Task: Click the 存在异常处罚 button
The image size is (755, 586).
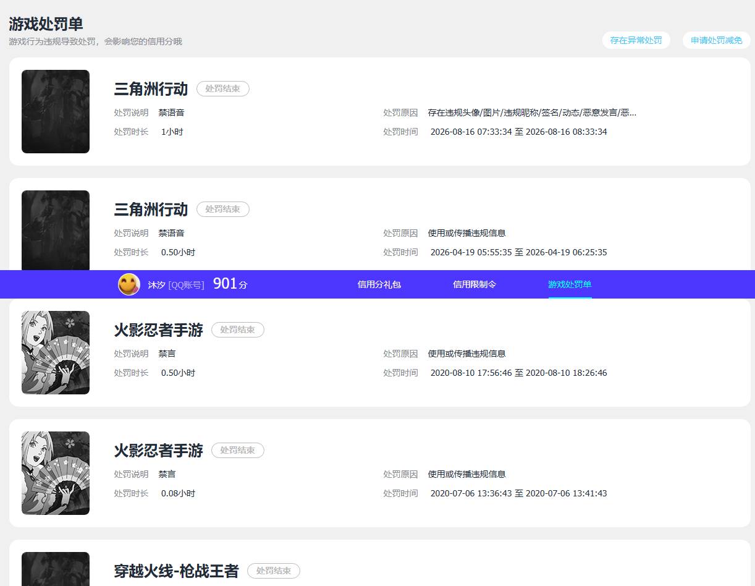Action: tap(636, 40)
